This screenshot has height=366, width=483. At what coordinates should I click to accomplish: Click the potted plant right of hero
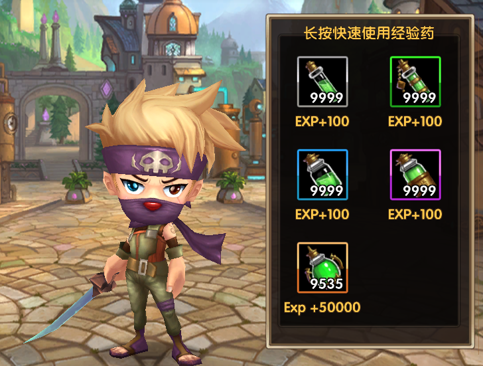231,187
